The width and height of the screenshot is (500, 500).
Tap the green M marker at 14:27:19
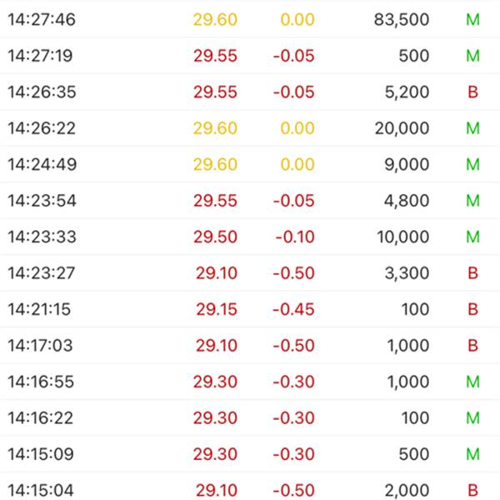tap(472, 56)
